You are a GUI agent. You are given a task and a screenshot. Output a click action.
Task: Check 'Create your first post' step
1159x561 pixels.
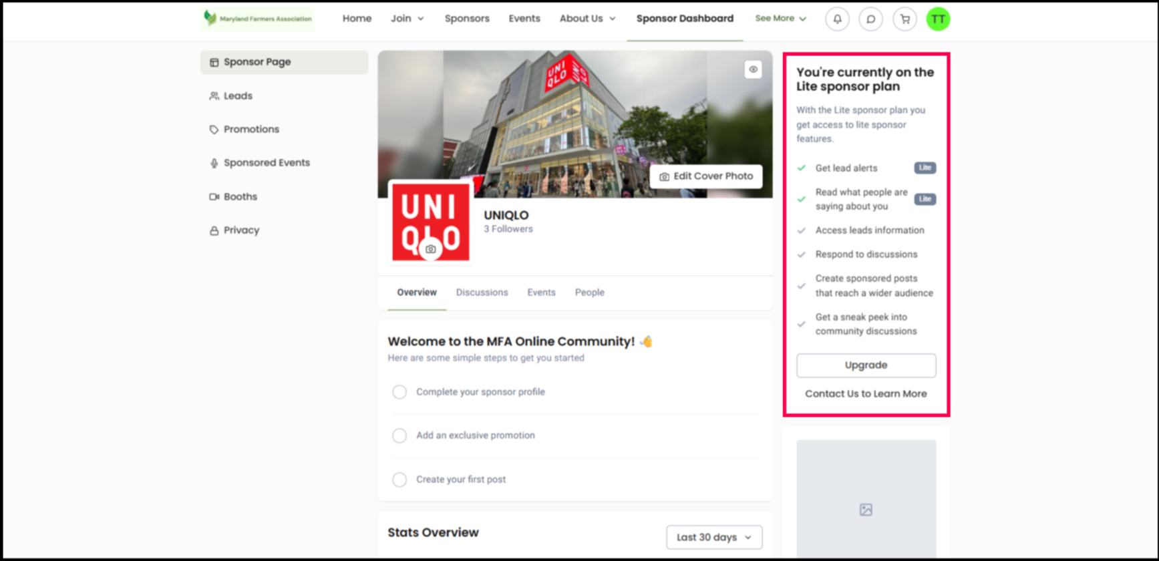399,480
